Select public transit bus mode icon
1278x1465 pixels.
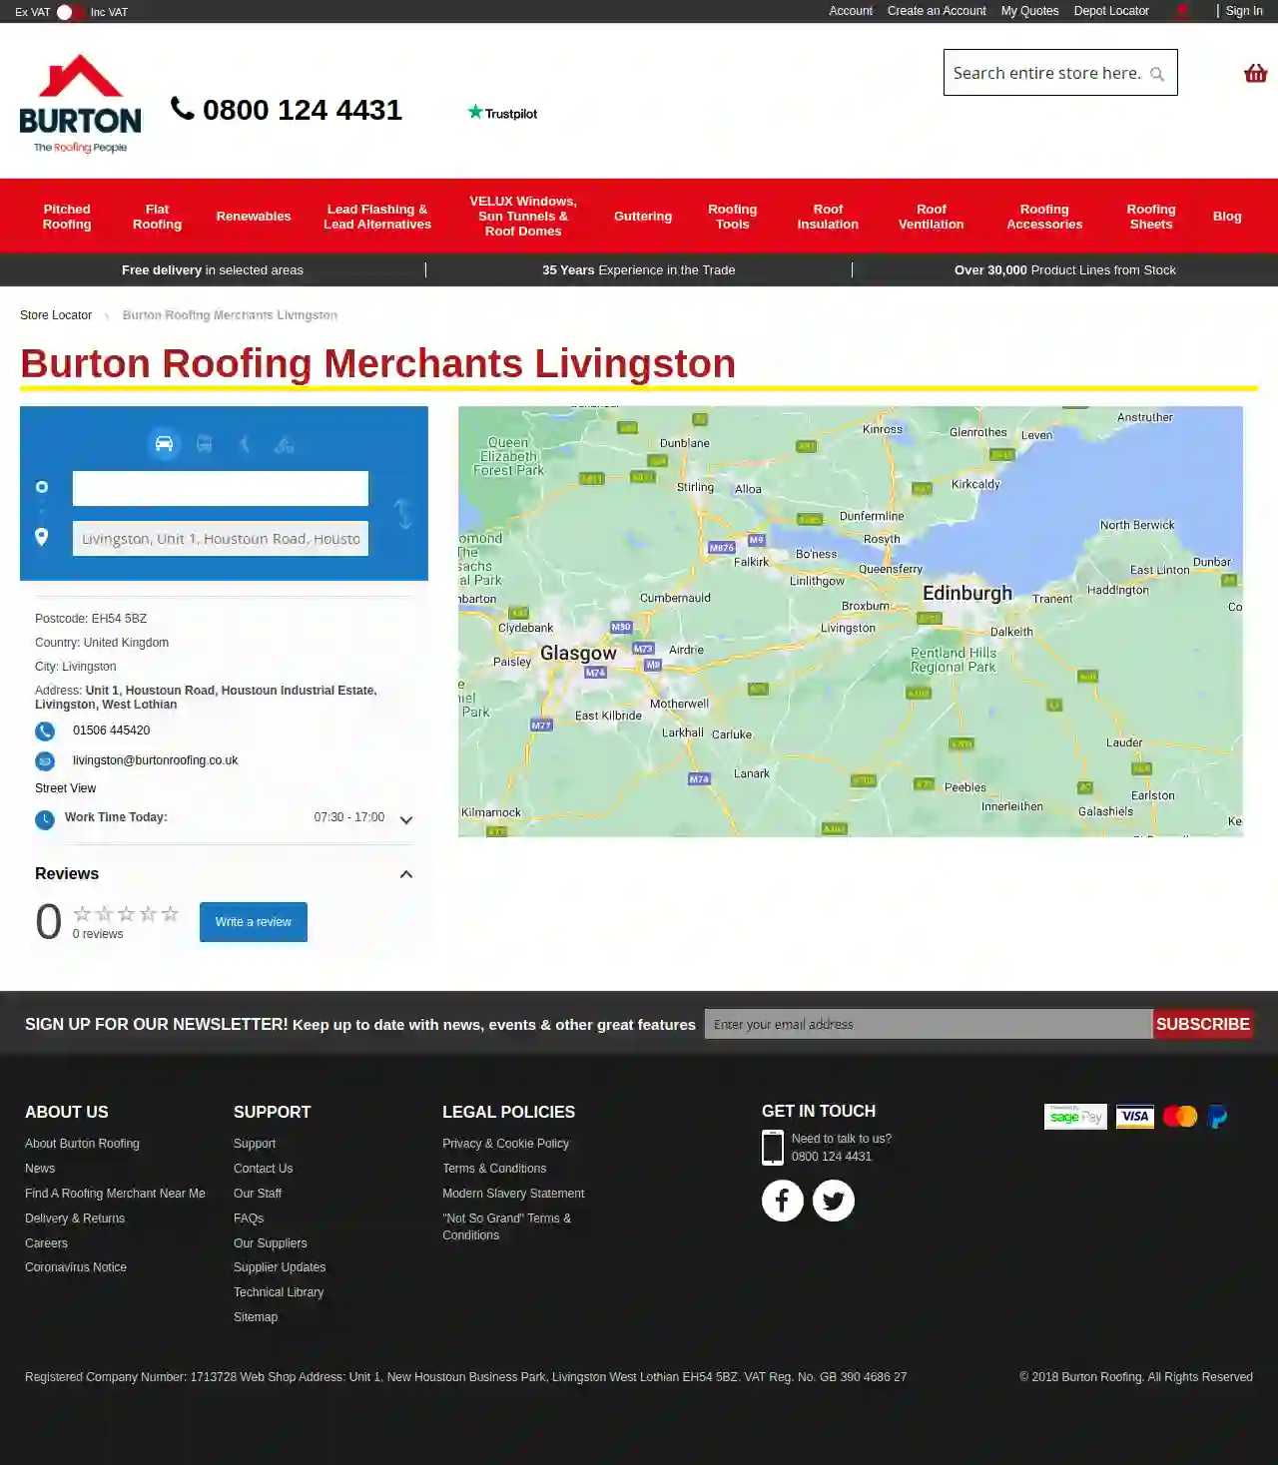[x=204, y=444]
